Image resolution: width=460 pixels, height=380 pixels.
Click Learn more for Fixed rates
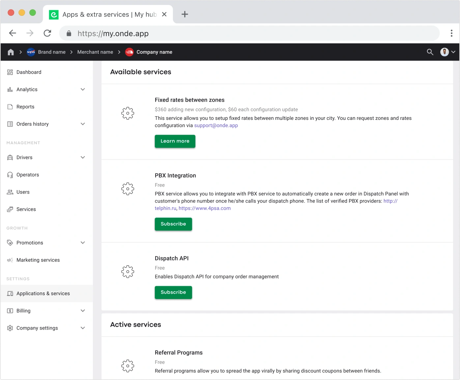point(175,141)
